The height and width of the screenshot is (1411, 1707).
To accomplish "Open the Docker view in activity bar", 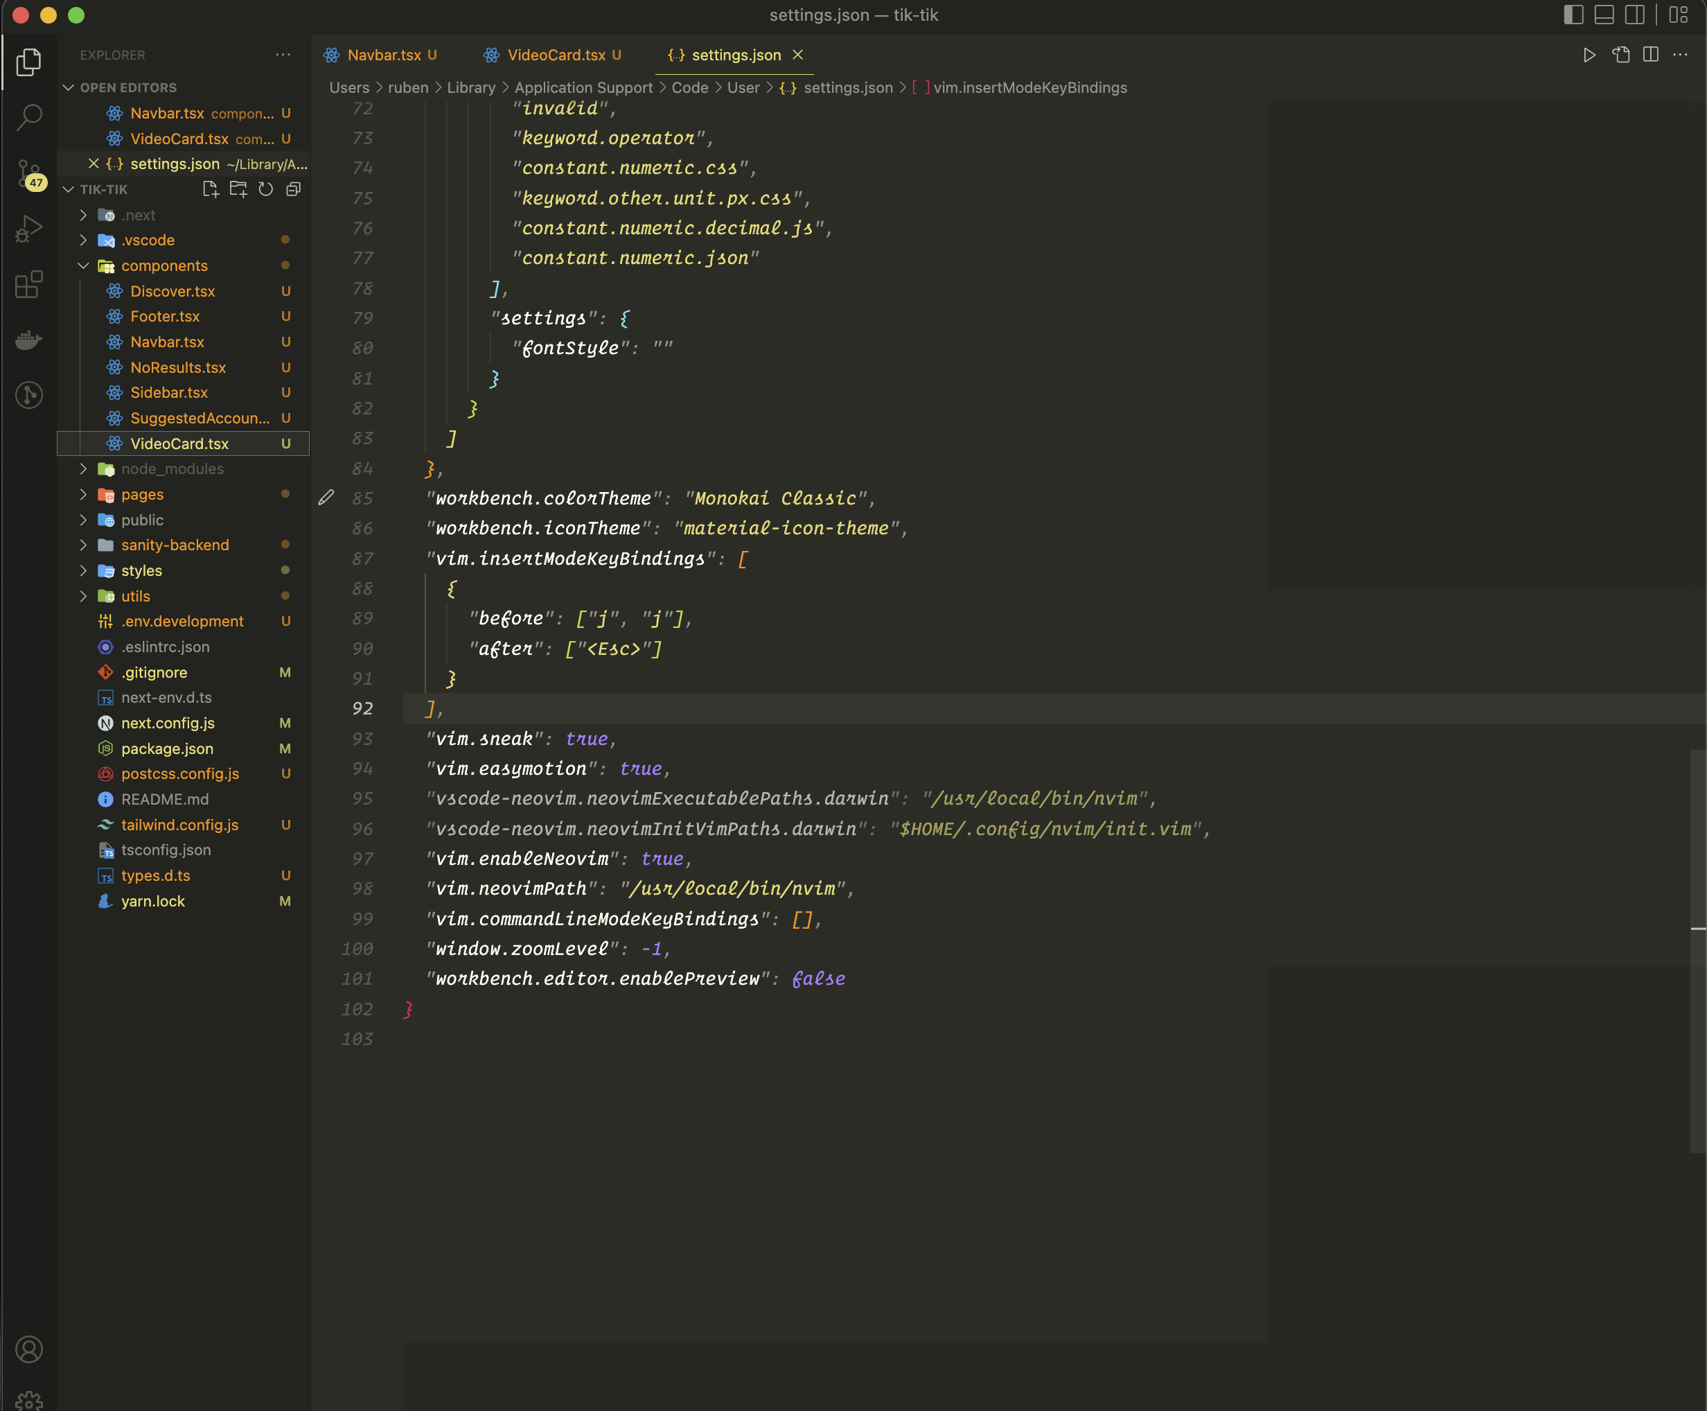I will (28, 340).
